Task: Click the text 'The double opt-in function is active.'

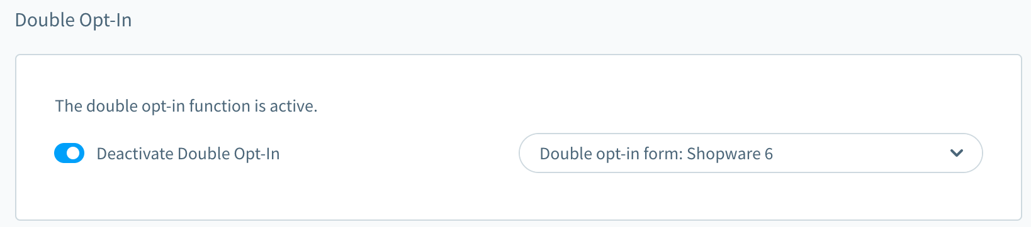Action: click(186, 106)
